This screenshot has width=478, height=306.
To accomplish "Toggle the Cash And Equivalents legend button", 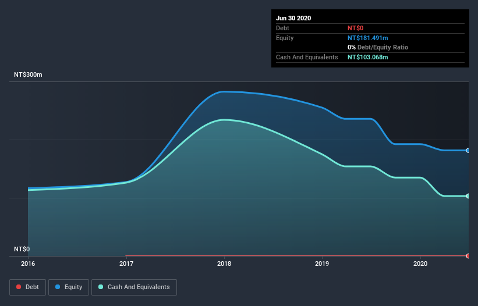I will 134,287.
